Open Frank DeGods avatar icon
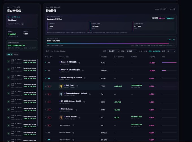Screen dimensions: 192x142 61,117
